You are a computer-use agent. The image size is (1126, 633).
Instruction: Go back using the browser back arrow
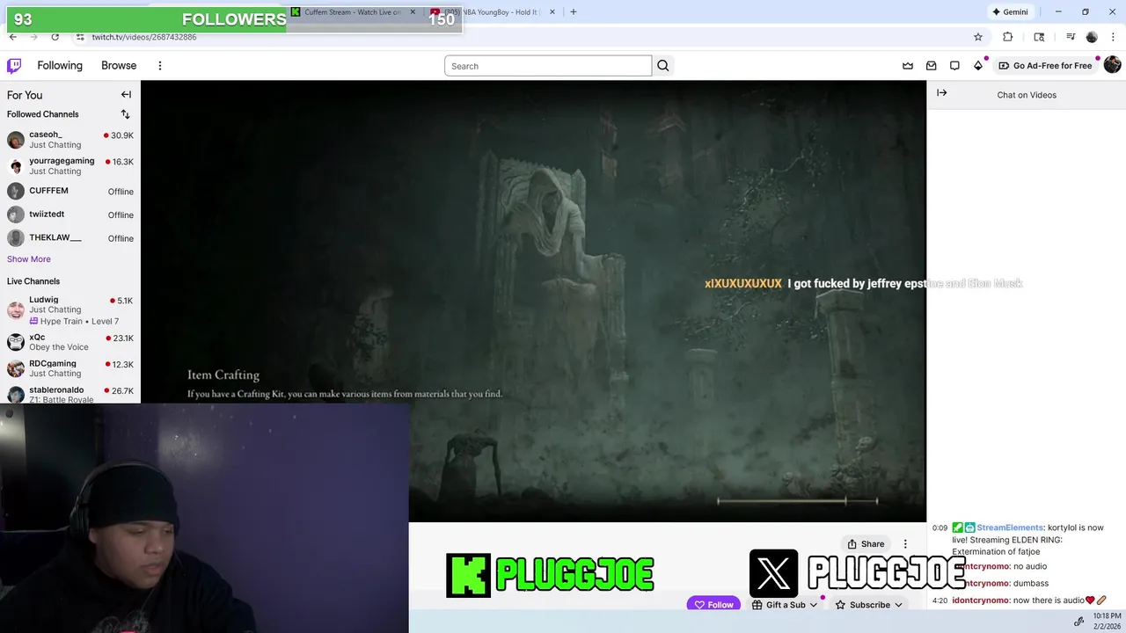12,37
